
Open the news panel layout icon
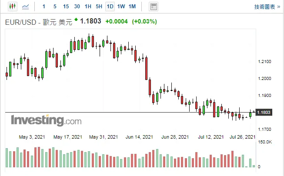154,7
